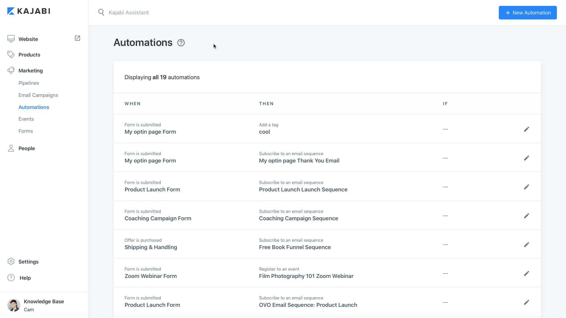Click the New Automation button

[x=527, y=13]
